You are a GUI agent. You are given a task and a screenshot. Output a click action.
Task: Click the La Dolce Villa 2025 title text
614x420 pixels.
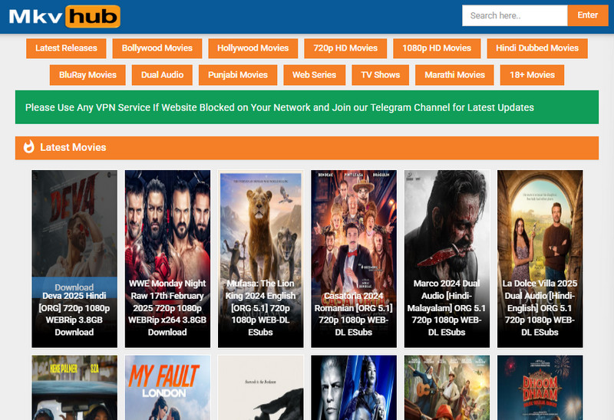[540, 308]
